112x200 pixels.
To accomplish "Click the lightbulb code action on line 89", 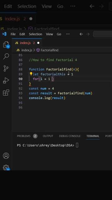I will 31,74.
